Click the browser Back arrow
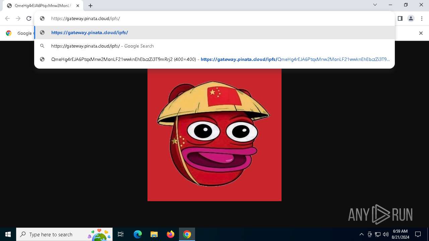This screenshot has height=241, width=429. pyautogui.click(x=7, y=18)
